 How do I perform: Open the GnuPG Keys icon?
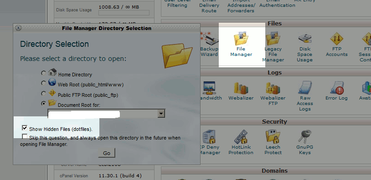pos(305,137)
